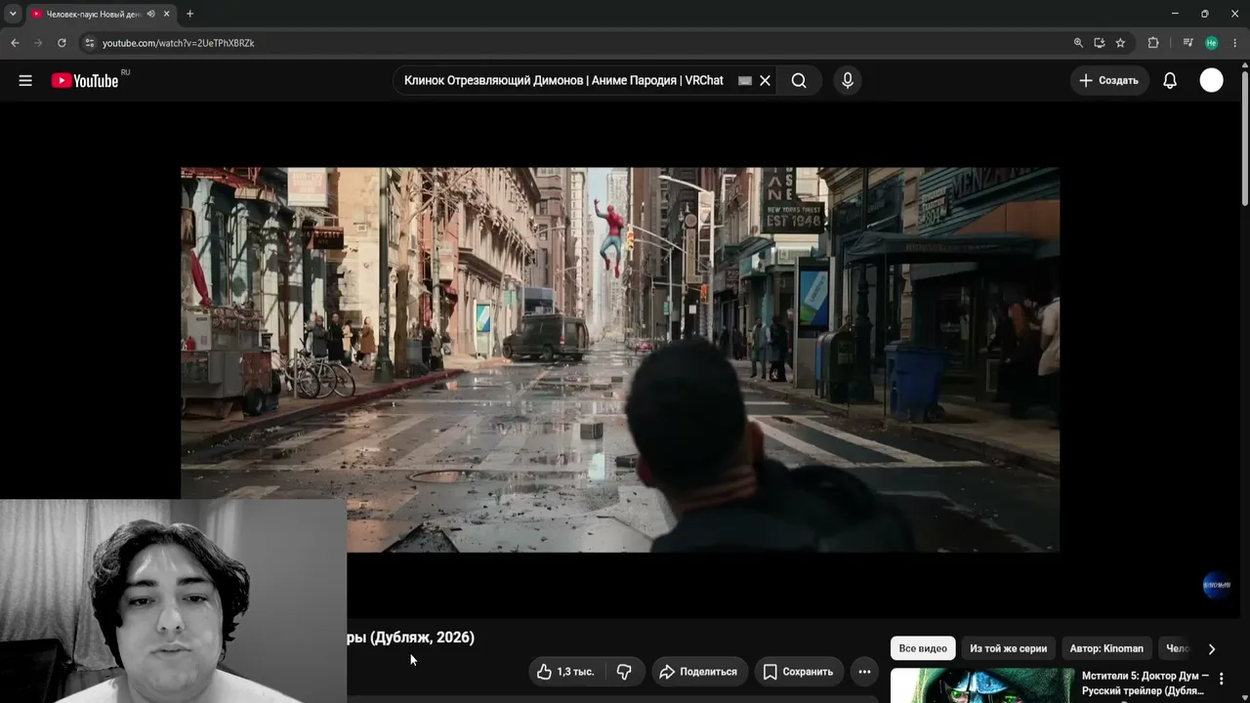
Task: Click the install app icon in address bar
Action: pos(1100,43)
